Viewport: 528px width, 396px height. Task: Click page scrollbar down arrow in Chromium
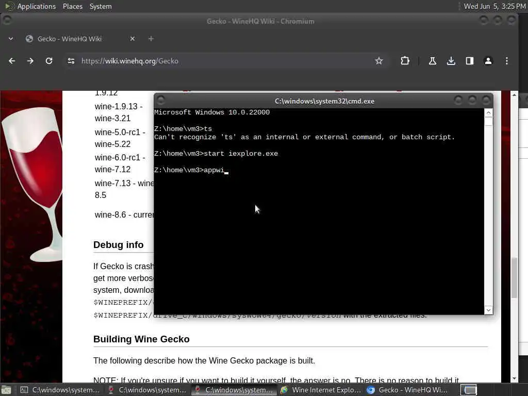[x=514, y=378]
